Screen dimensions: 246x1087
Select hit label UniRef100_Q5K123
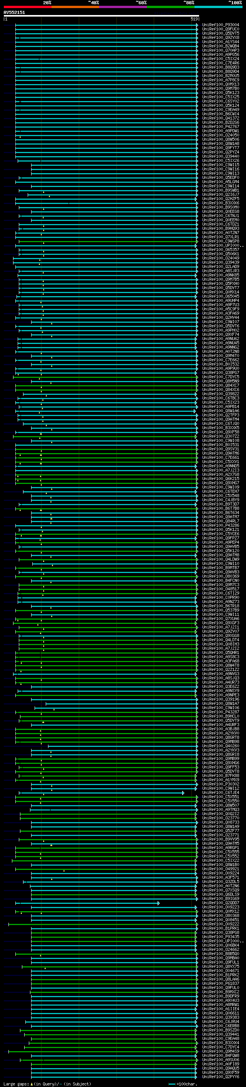point(221,93)
